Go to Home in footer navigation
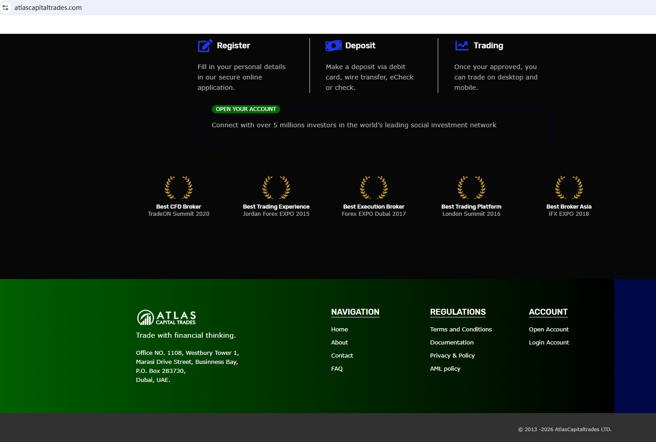656x442 pixels. click(x=339, y=330)
